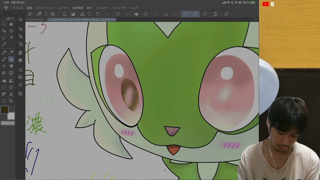Open the command bar hamburger menu
The height and width of the screenshot is (180, 320).
click(x=30, y=14)
